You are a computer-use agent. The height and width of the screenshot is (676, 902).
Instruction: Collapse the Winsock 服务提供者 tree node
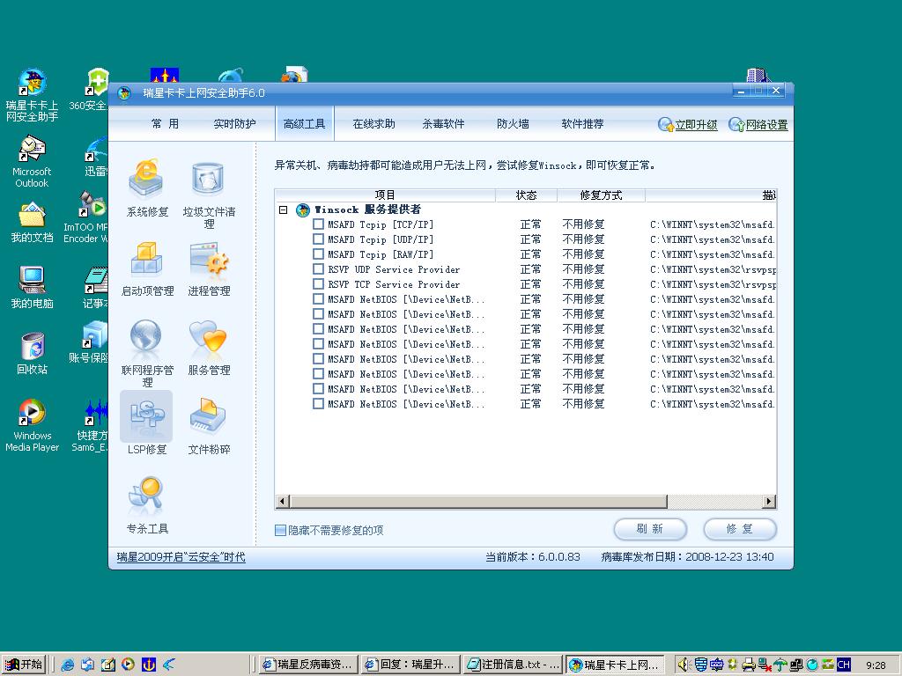(283, 209)
